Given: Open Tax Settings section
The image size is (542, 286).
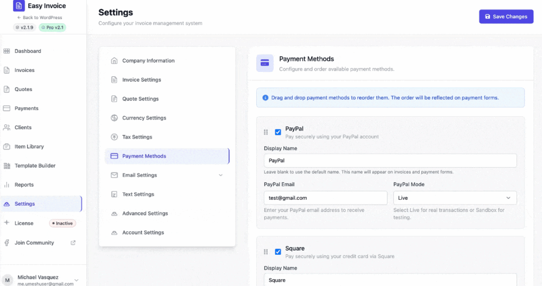Looking at the screenshot, I should [137, 137].
